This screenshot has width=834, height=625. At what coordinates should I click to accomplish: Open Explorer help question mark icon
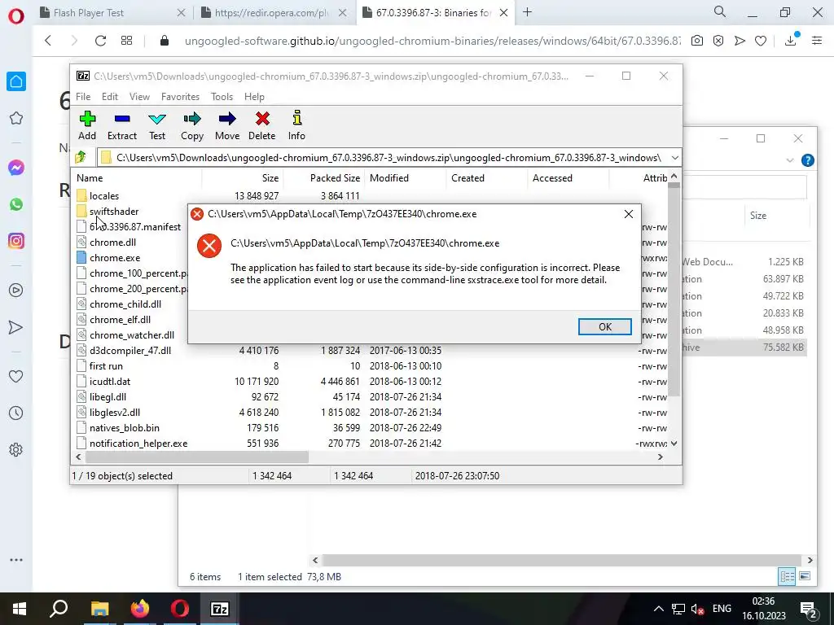tap(807, 160)
